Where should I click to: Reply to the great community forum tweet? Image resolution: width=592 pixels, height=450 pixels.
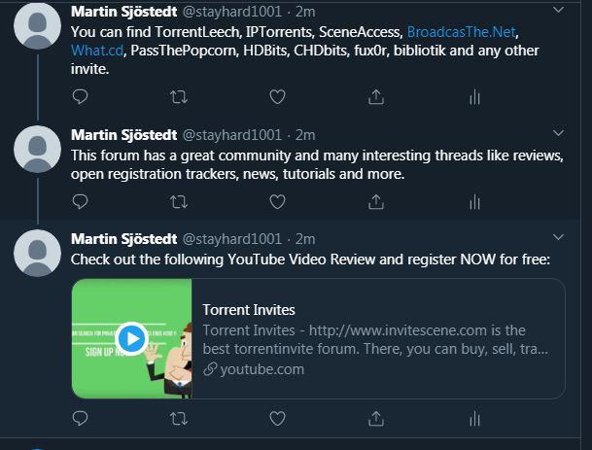[81, 202]
